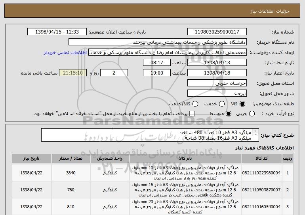The height and width of the screenshot is (215, 305).
Task: Click the اطلاعات کالاهای مورد نیاز section heading
Action: (x=264, y=148)
